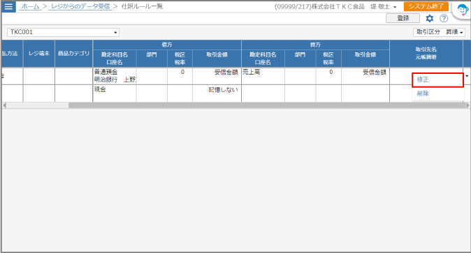471x253 pixels.
Task: Select the 現金 debit account cell
Action: 115,93
